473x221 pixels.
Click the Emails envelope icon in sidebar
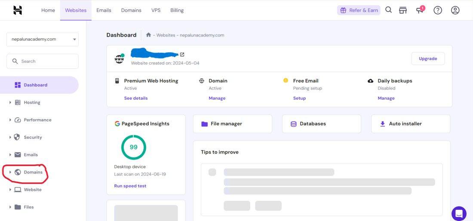tap(18, 155)
